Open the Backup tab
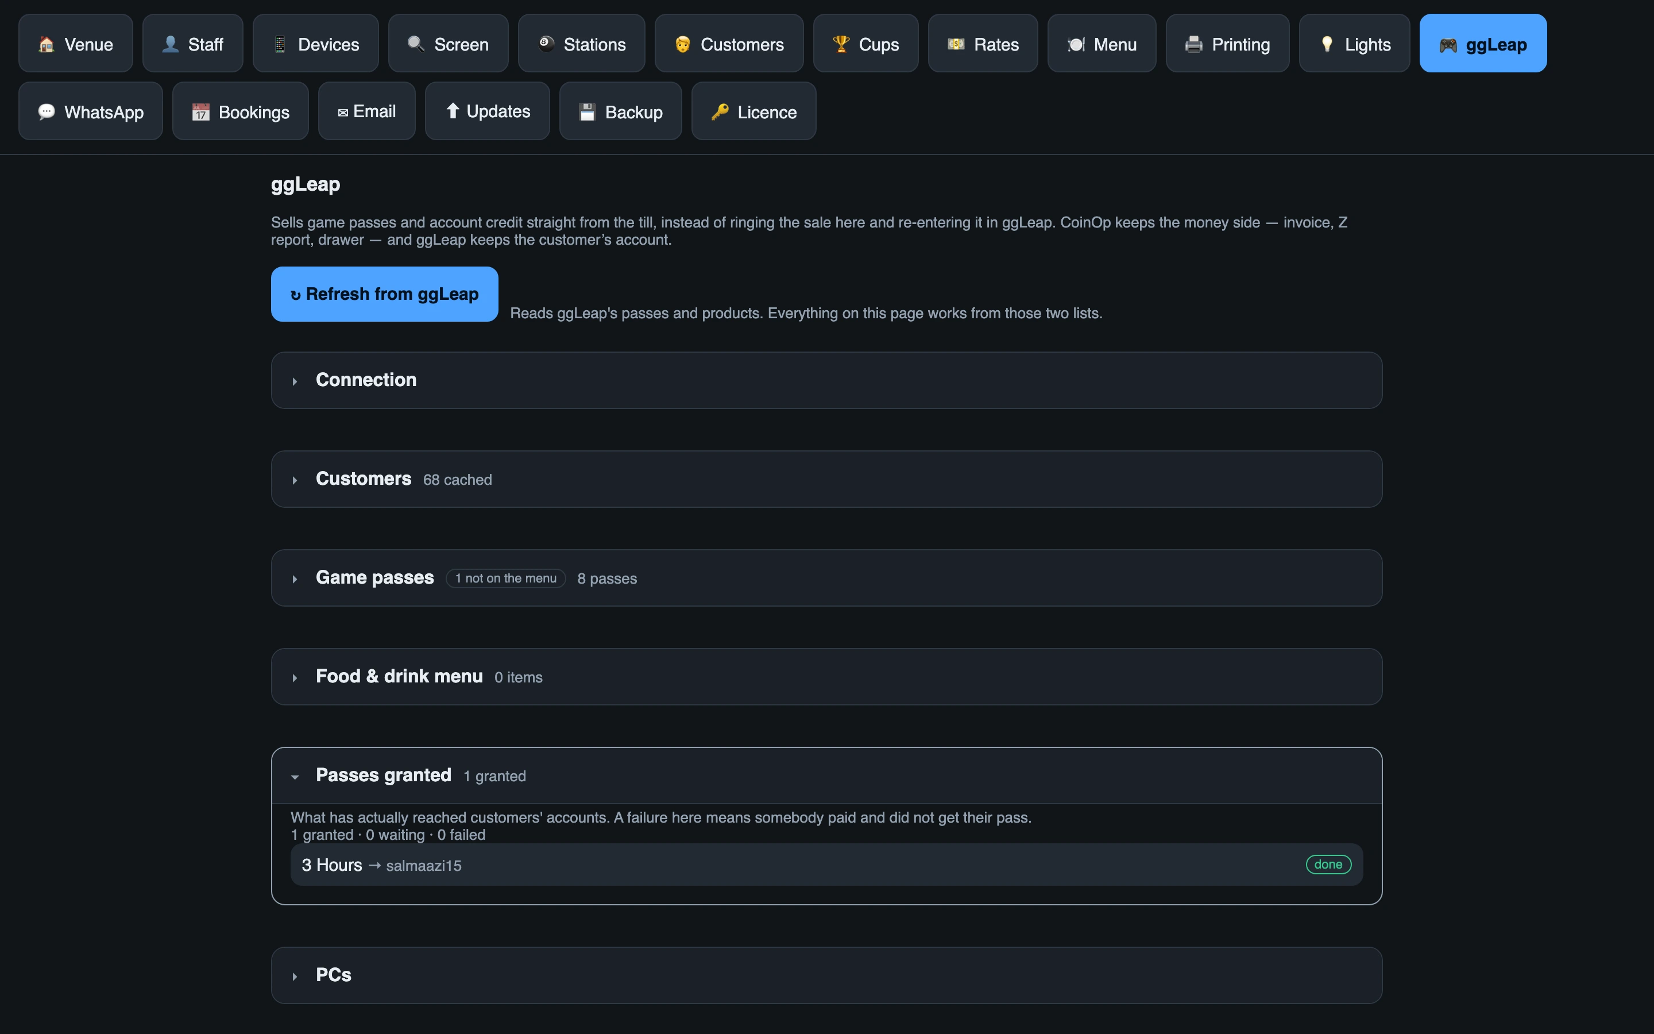Viewport: 1654px width, 1034px height. pos(620,111)
